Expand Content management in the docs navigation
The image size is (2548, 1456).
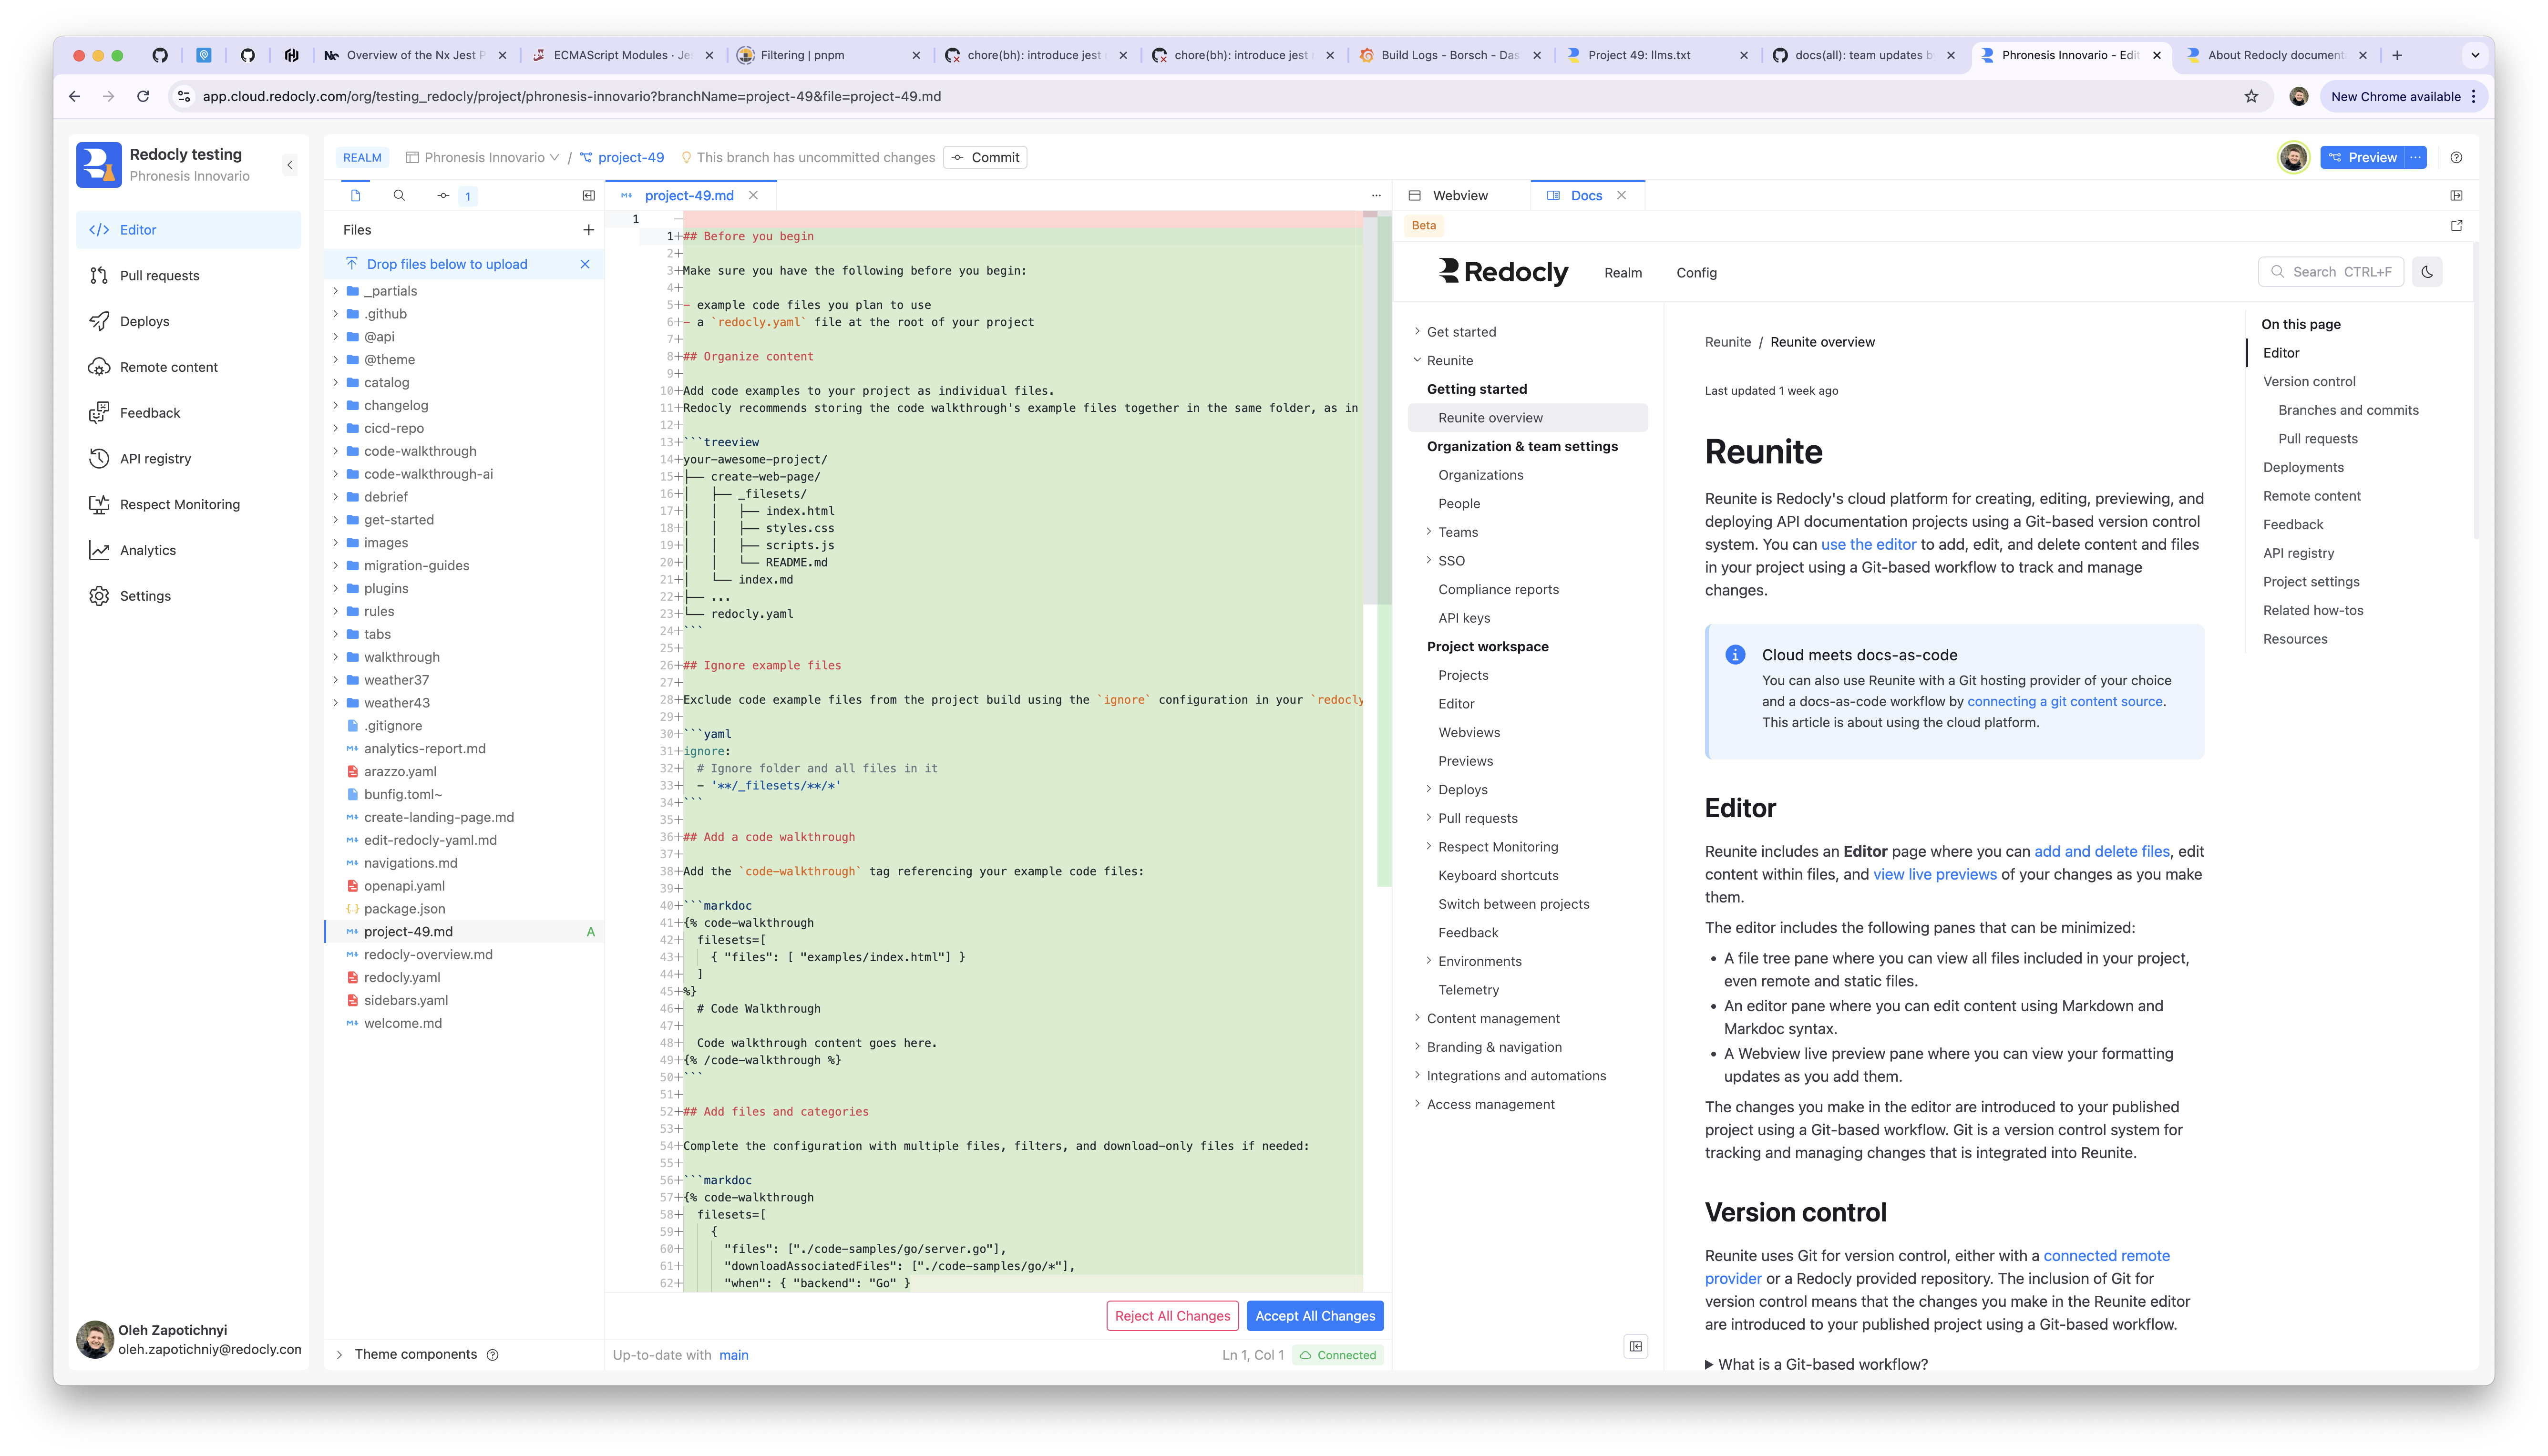pos(1417,1019)
